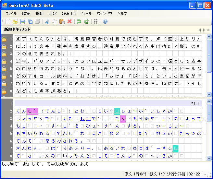Open the ツール menu

pos(87,14)
